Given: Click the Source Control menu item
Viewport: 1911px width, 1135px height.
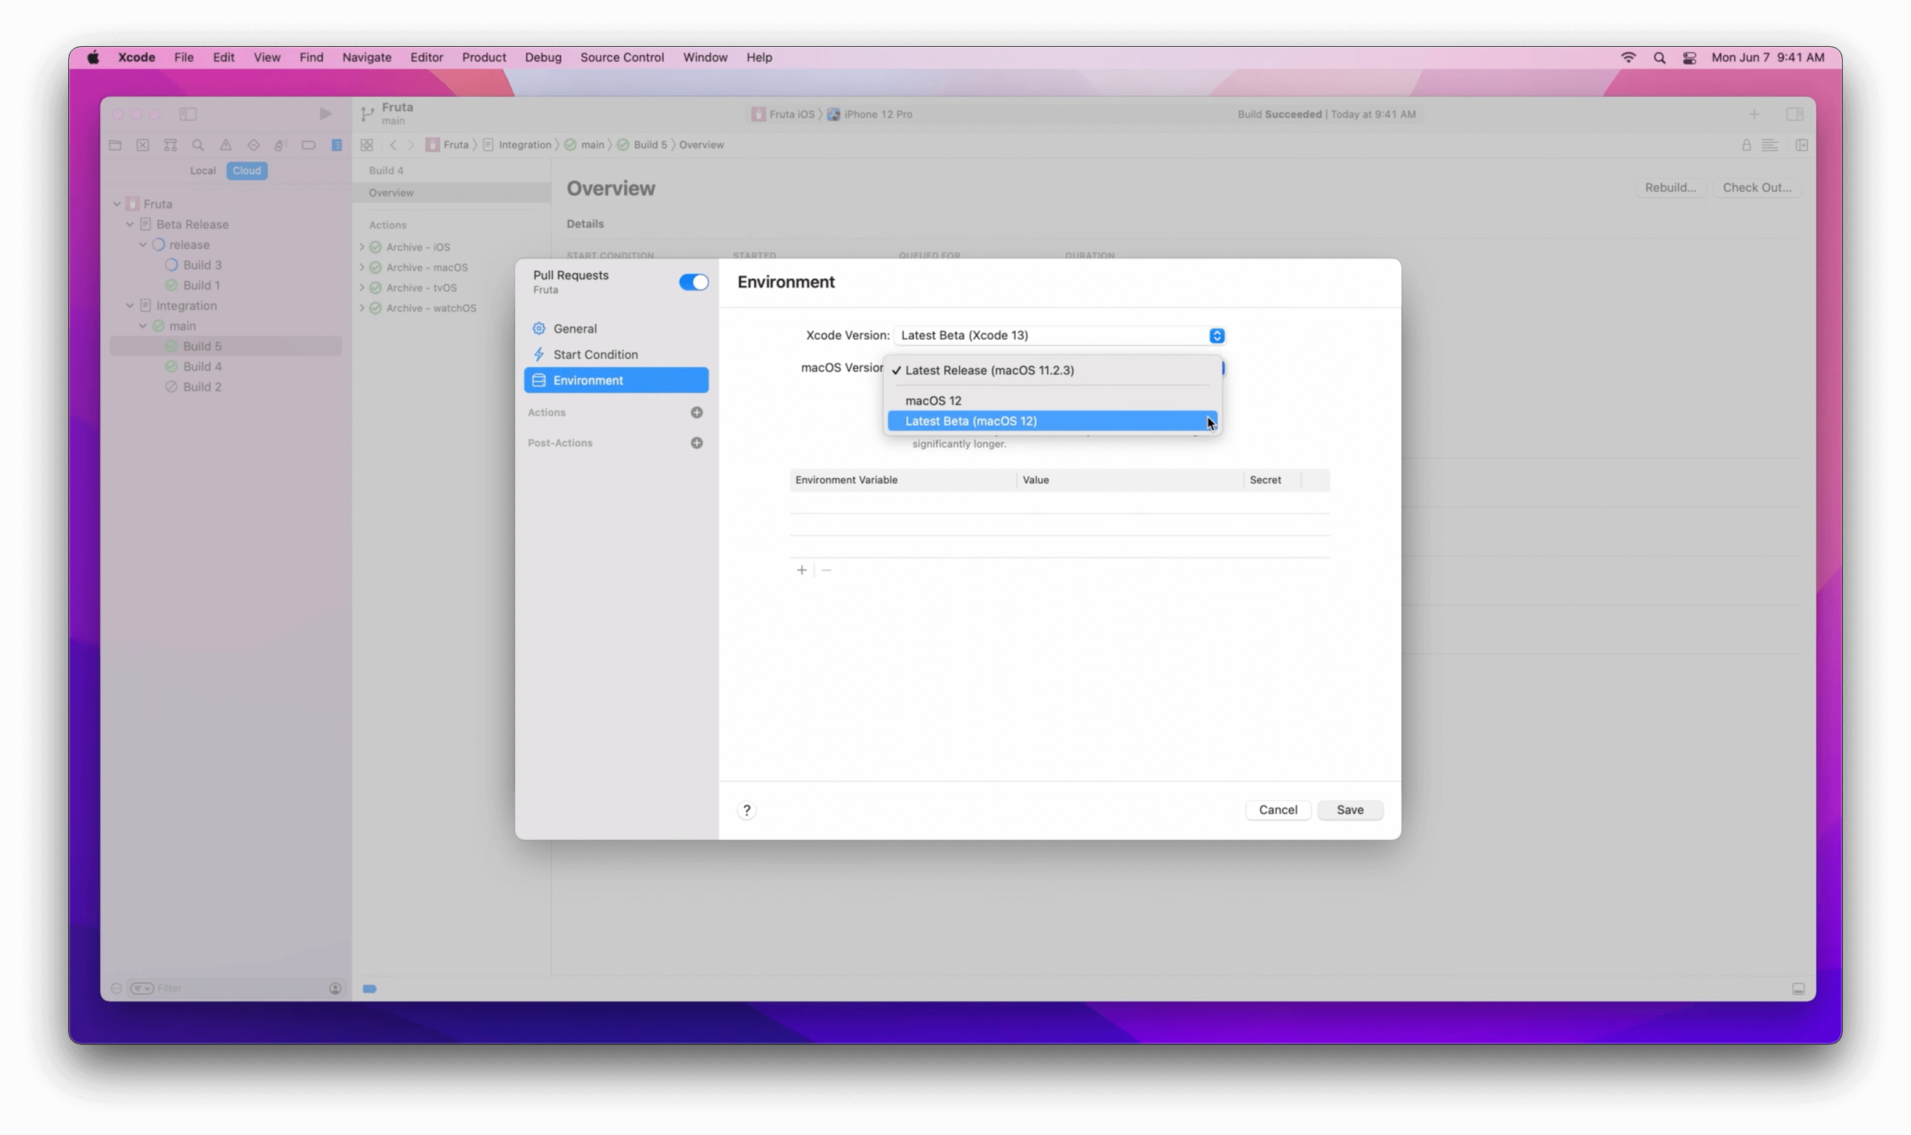Looking at the screenshot, I should coord(622,57).
